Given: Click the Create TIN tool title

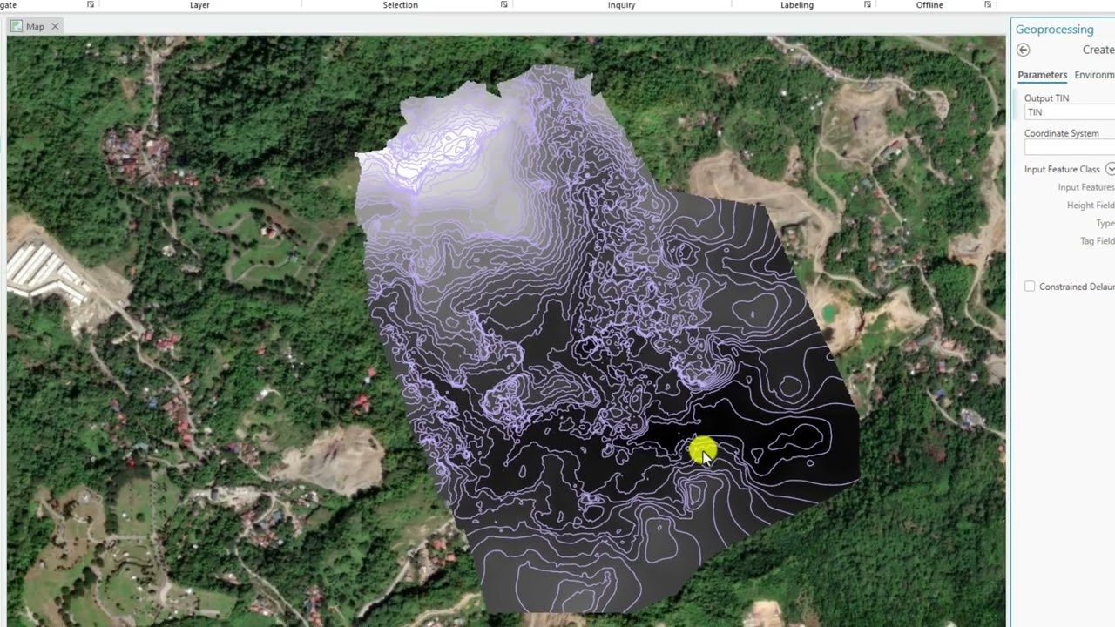Looking at the screenshot, I should point(1098,50).
